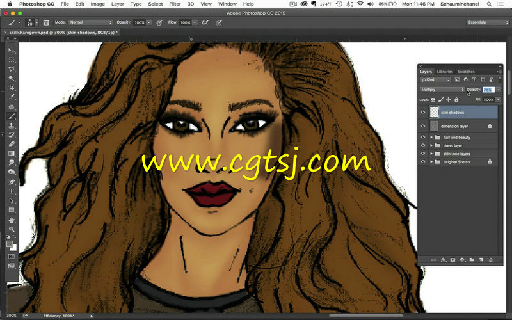This screenshot has width=512, height=320.
Task: Open the Brush panel toggle
Action: click(x=46, y=22)
